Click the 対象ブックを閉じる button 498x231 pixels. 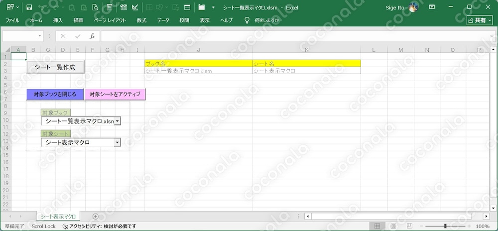[55, 94]
